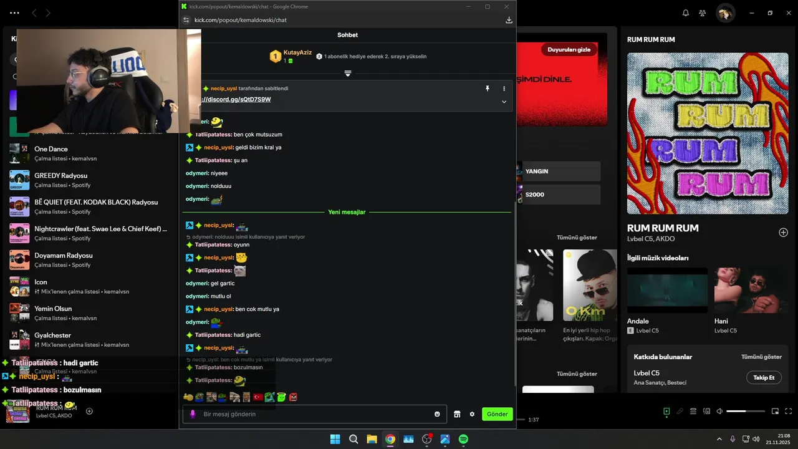Viewport: 798px width, 449px height.
Task: Go back in Spotify navigation
Action: pyautogui.click(x=34, y=12)
